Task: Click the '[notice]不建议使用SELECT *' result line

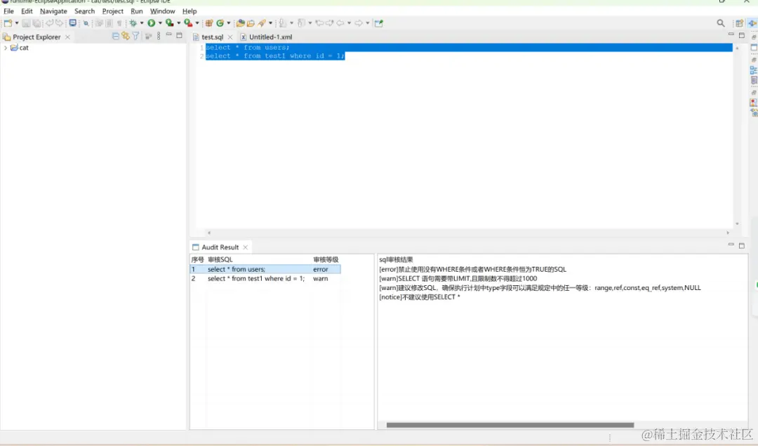Action: 420,297
